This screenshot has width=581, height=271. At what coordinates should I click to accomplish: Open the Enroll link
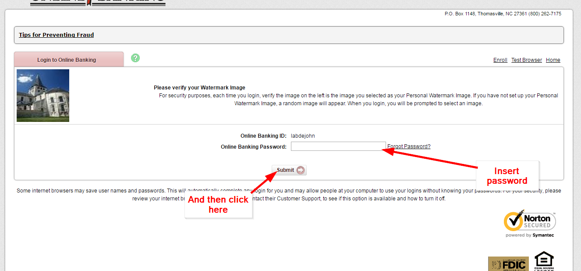500,60
